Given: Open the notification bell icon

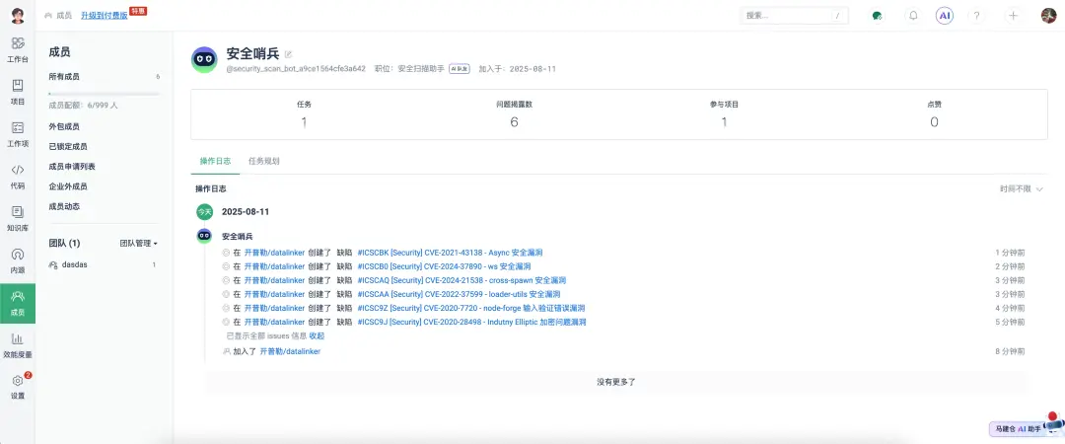Looking at the screenshot, I should coord(913,16).
